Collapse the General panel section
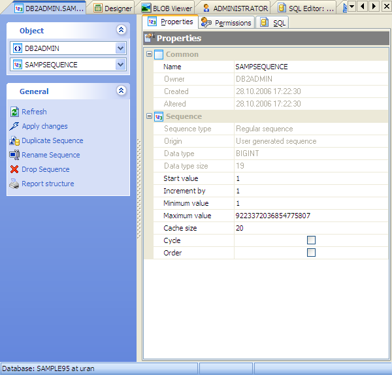Screen dimensions: 392x375 [x=120, y=91]
